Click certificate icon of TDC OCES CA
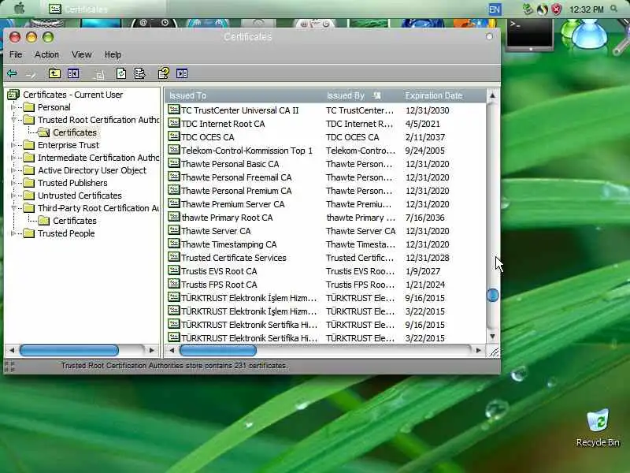Image resolution: width=630 pixels, height=473 pixels. (x=173, y=136)
